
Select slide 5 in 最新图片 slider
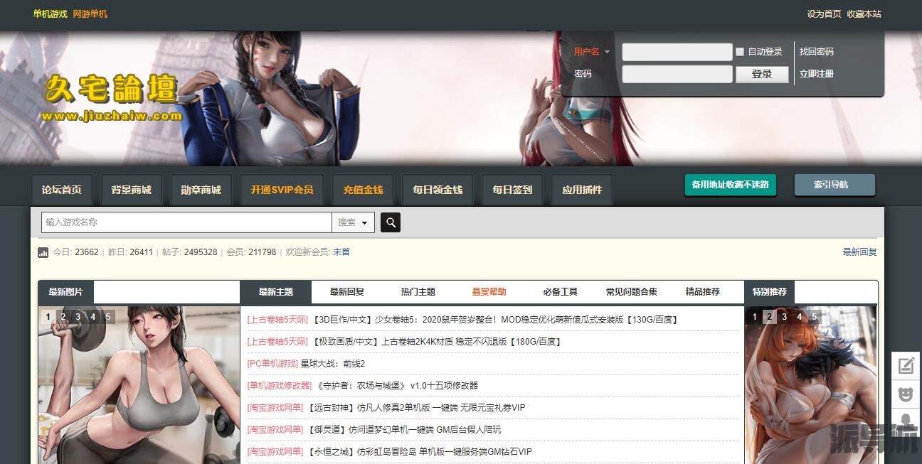[108, 317]
